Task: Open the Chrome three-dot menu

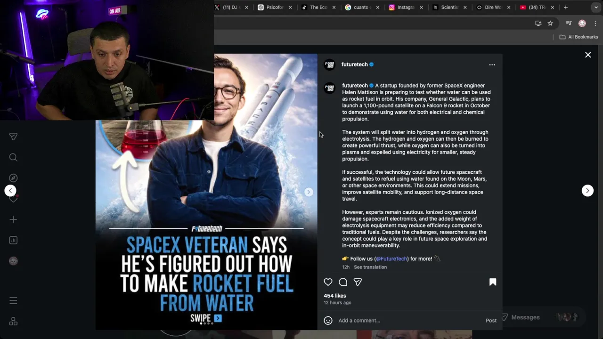Action: (x=595, y=23)
